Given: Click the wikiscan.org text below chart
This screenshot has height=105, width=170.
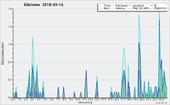Looking at the screenshot, I should point(85,102).
